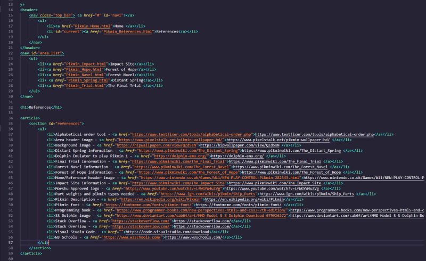This screenshot has height=261, width=426.
Task: Select the "Pikmin_Home.html" href value
Action: point(92,26)
